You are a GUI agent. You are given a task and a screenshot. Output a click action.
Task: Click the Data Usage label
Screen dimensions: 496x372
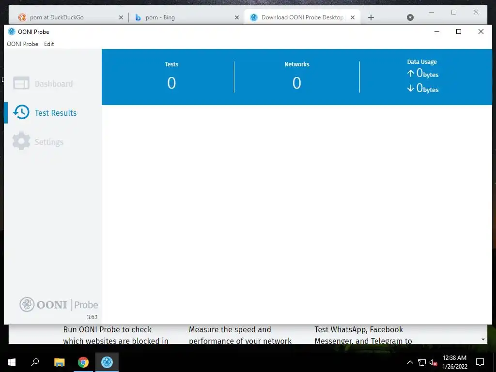(x=422, y=62)
